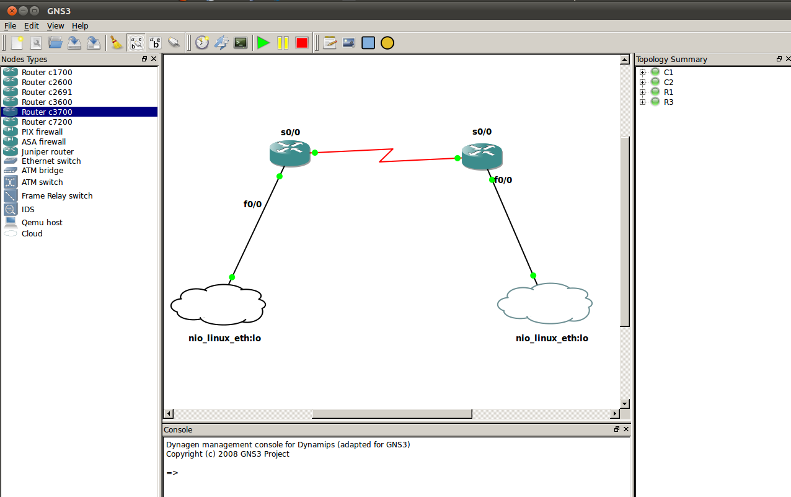Expand C2 in Topology Summary
791x497 pixels.
click(643, 82)
